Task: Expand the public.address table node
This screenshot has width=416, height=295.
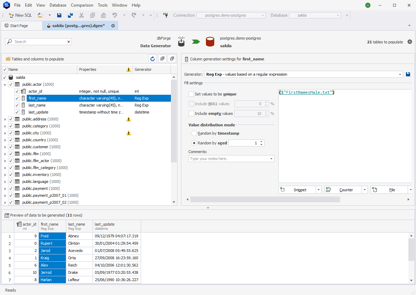Action: pos(5,119)
